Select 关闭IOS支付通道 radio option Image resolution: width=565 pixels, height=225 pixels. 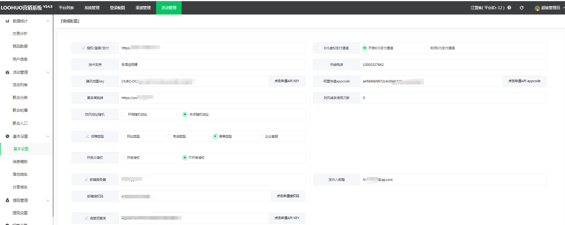tap(426, 48)
